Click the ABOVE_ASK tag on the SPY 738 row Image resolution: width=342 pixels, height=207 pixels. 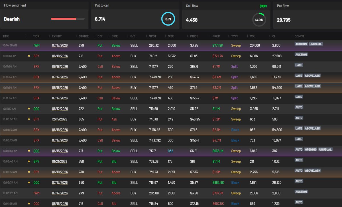[312, 171]
